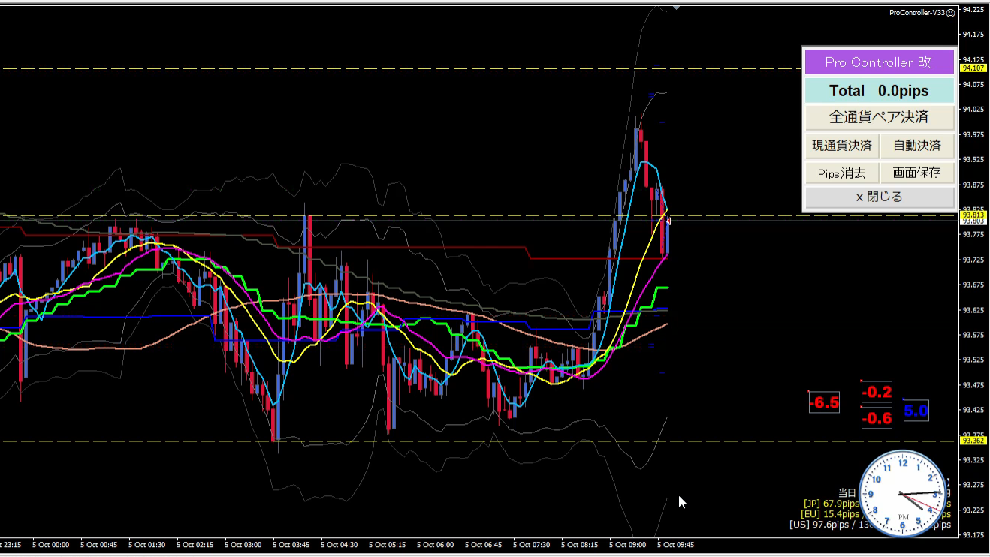This screenshot has width=990, height=557.
Task: Click the purple Pro Controller 改 header
Action: [880, 62]
